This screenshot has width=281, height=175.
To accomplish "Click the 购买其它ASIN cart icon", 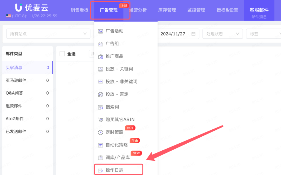I will (x=100, y=120).
